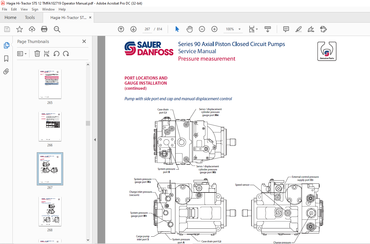Click the Save file icon
Screen dimensions: 370x244
tap(7, 29)
